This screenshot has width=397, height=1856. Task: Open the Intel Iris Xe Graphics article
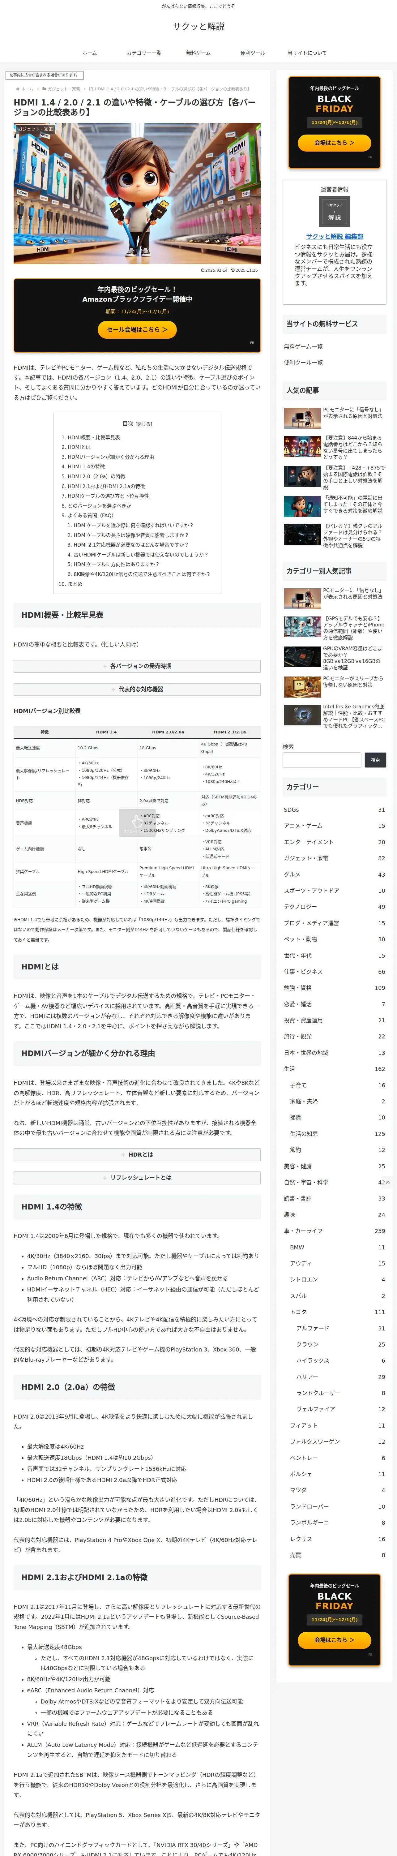334,716
